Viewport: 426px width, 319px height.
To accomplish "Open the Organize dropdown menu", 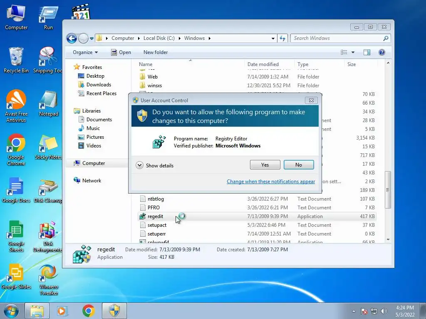I will click(x=85, y=52).
